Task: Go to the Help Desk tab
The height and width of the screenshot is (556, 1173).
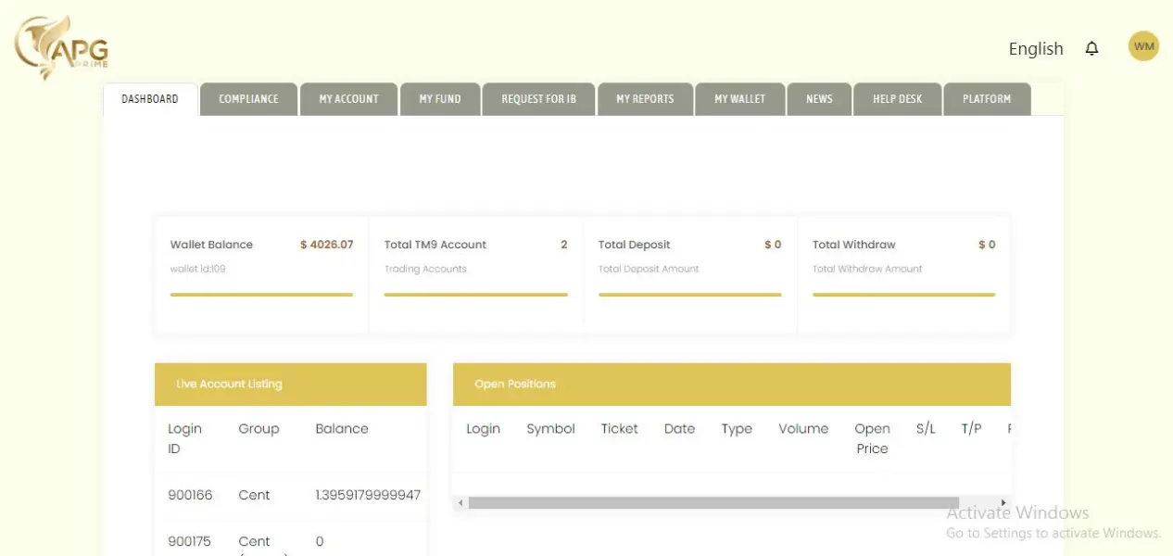Action: pos(897,99)
